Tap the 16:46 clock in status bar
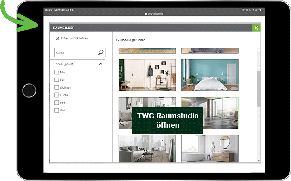This screenshot has height=181, width=291. pyautogui.click(x=48, y=10)
